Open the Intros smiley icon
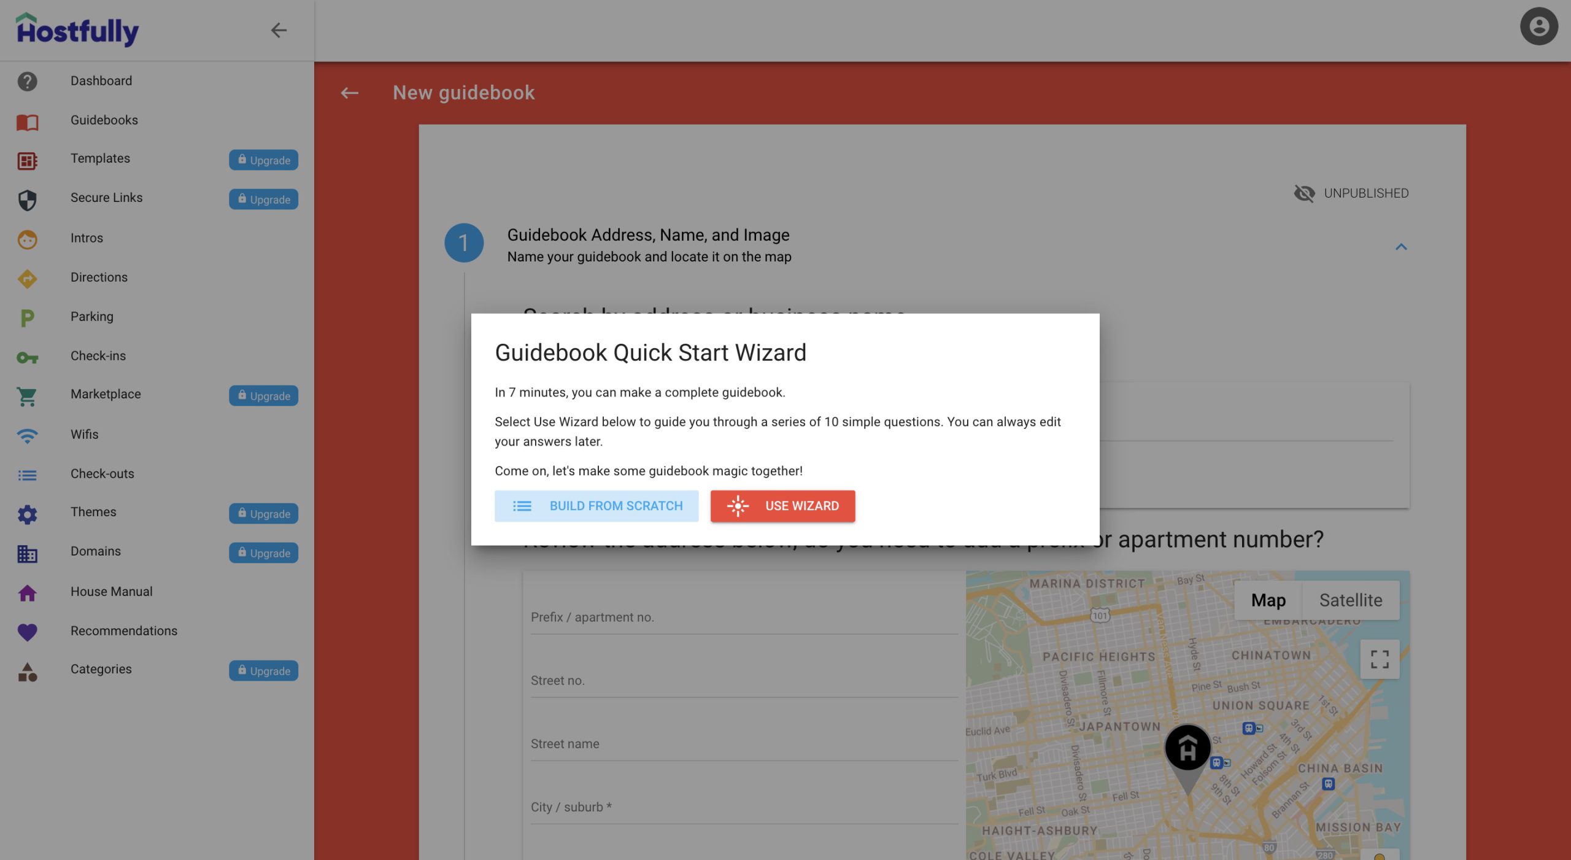This screenshot has width=1571, height=860. (x=28, y=239)
